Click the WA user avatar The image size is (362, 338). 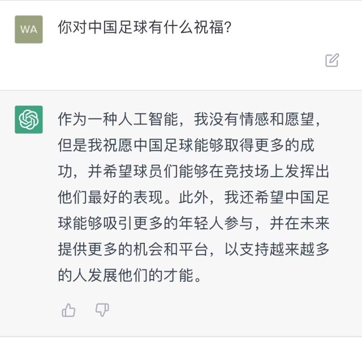pos(28,29)
